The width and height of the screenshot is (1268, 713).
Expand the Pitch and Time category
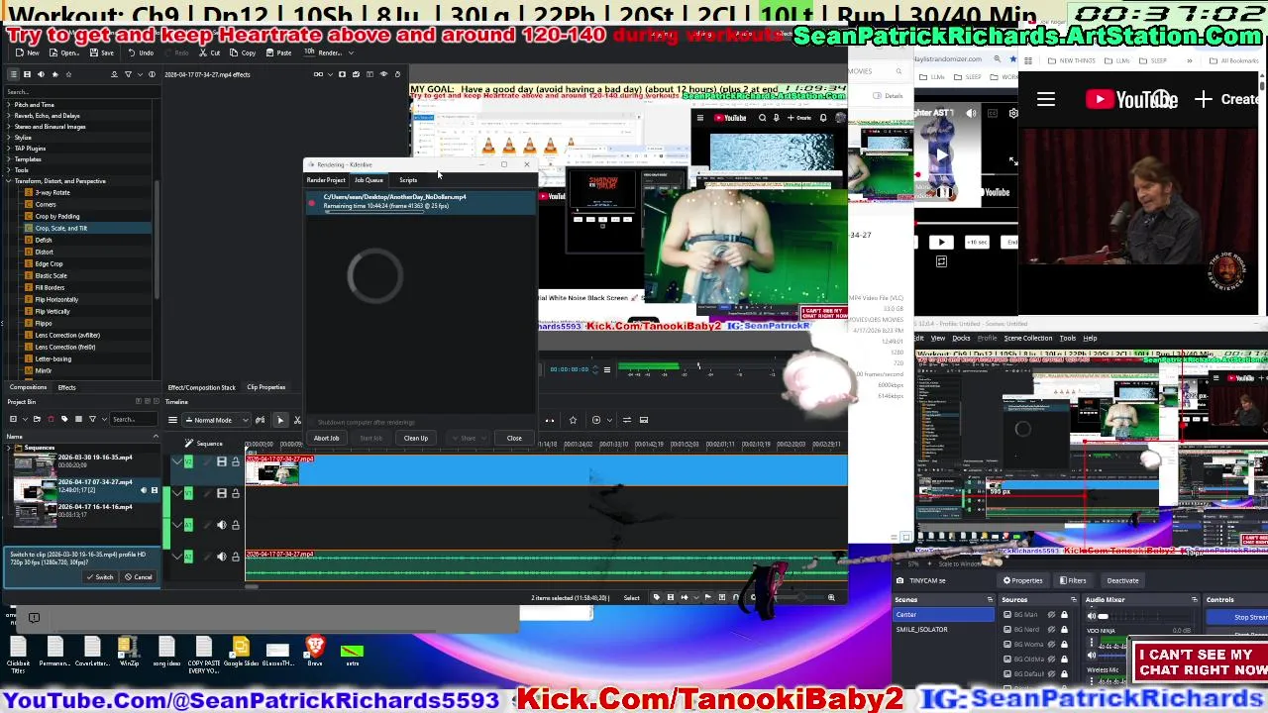point(9,105)
